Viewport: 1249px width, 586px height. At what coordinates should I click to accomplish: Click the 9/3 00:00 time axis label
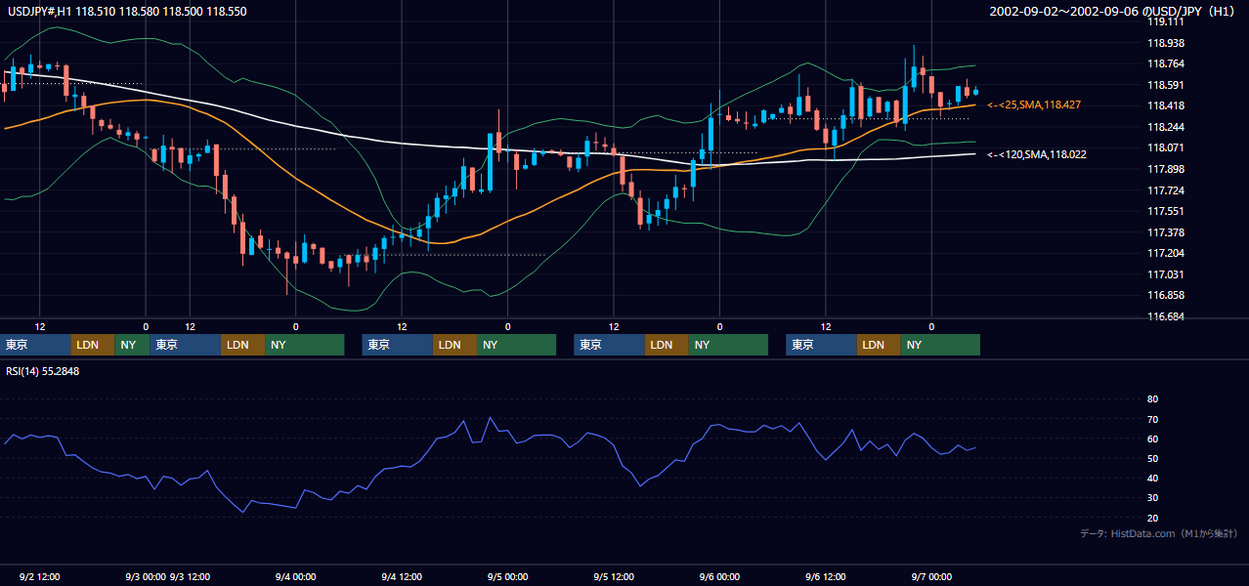point(146,577)
